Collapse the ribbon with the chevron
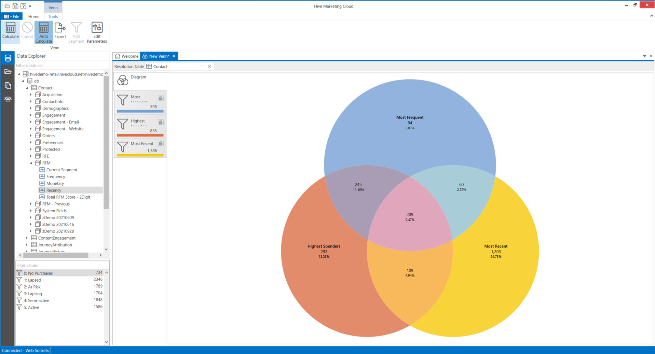 pos(651,16)
